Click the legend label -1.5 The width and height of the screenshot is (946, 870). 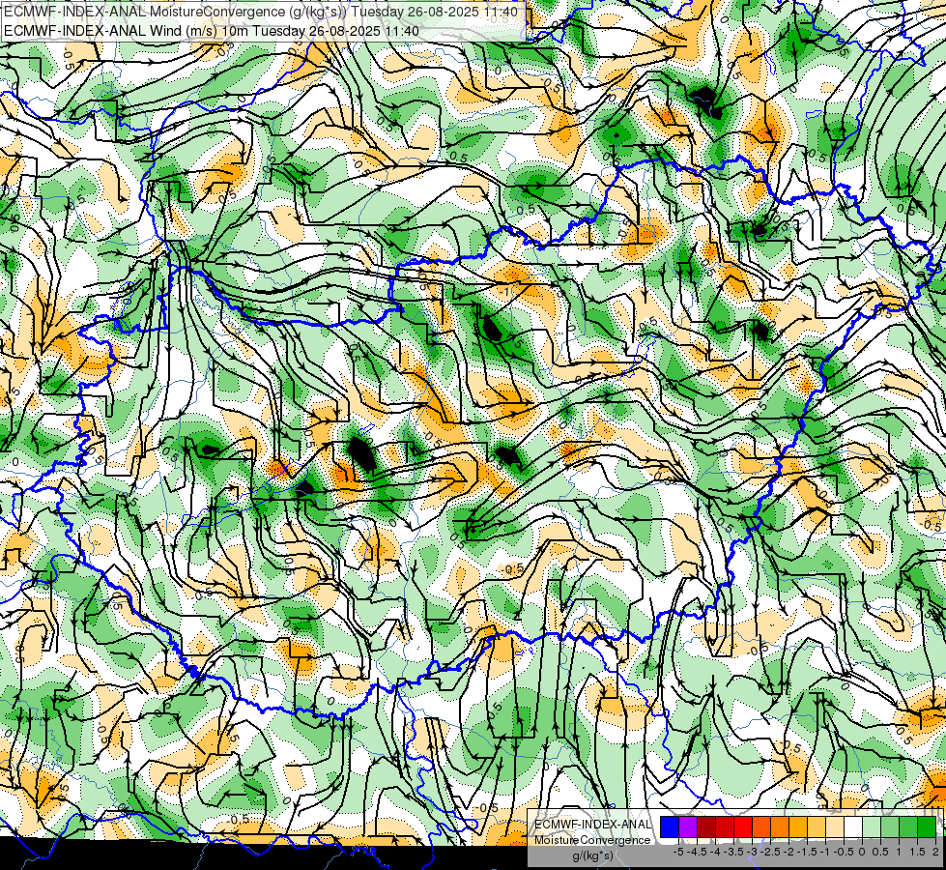pyautogui.click(x=807, y=852)
